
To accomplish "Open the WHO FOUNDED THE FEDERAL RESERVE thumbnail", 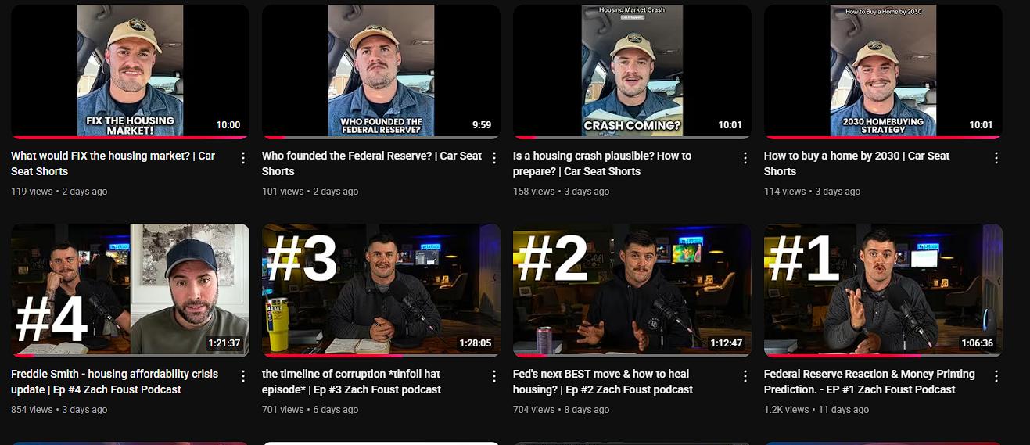I will click(381, 72).
